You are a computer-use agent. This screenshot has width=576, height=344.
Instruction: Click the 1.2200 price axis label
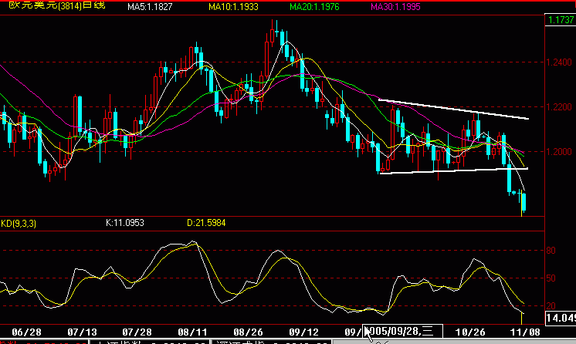[559, 107]
